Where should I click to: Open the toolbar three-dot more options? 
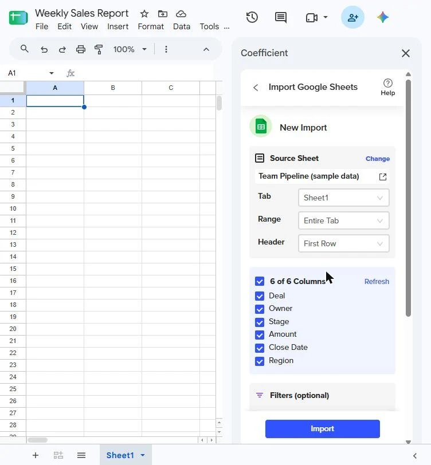click(x=166, y=49)
